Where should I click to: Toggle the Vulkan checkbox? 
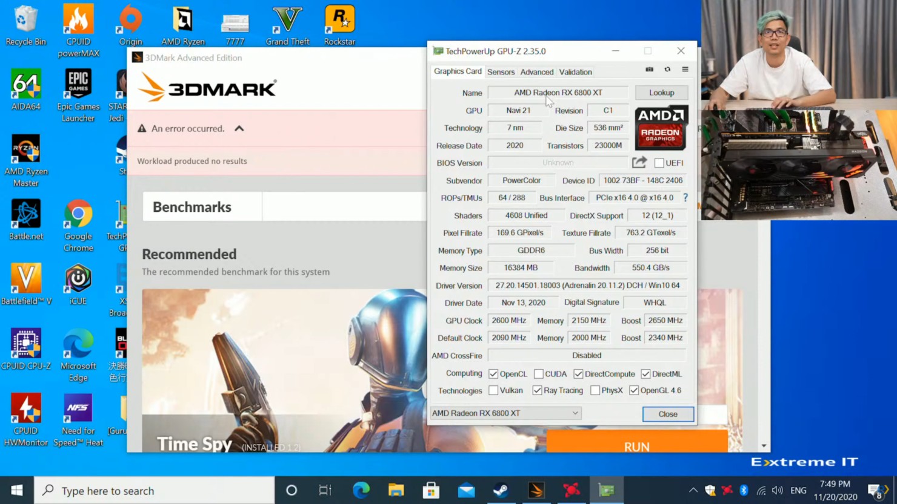click(493, 390)
